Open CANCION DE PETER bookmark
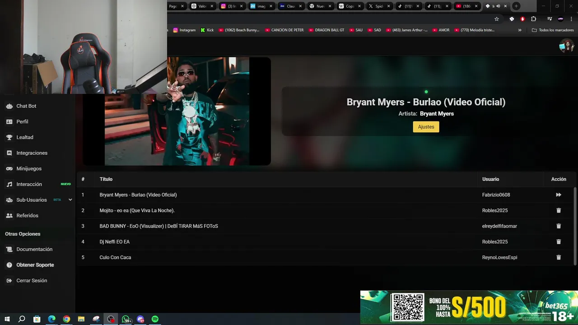The height and width of the screenshot is (325, 578). coord(284,30)
